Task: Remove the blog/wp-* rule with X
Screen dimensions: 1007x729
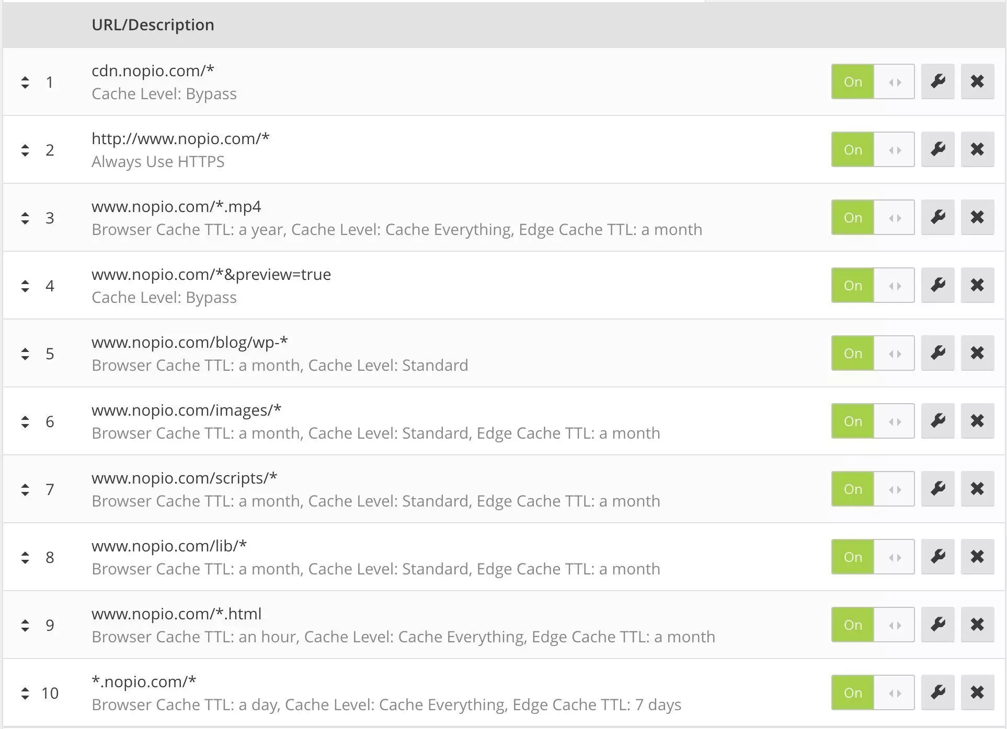Action: pos(977,353)
